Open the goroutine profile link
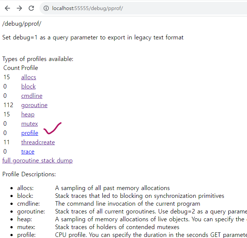This screenshot has height=238, width=247. click(34, 105)
